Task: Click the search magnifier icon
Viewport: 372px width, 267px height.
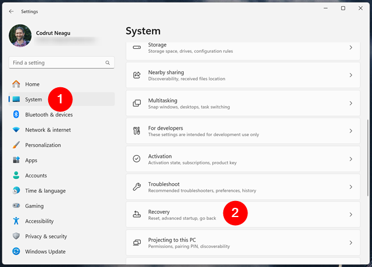Action: coord(107,63)
